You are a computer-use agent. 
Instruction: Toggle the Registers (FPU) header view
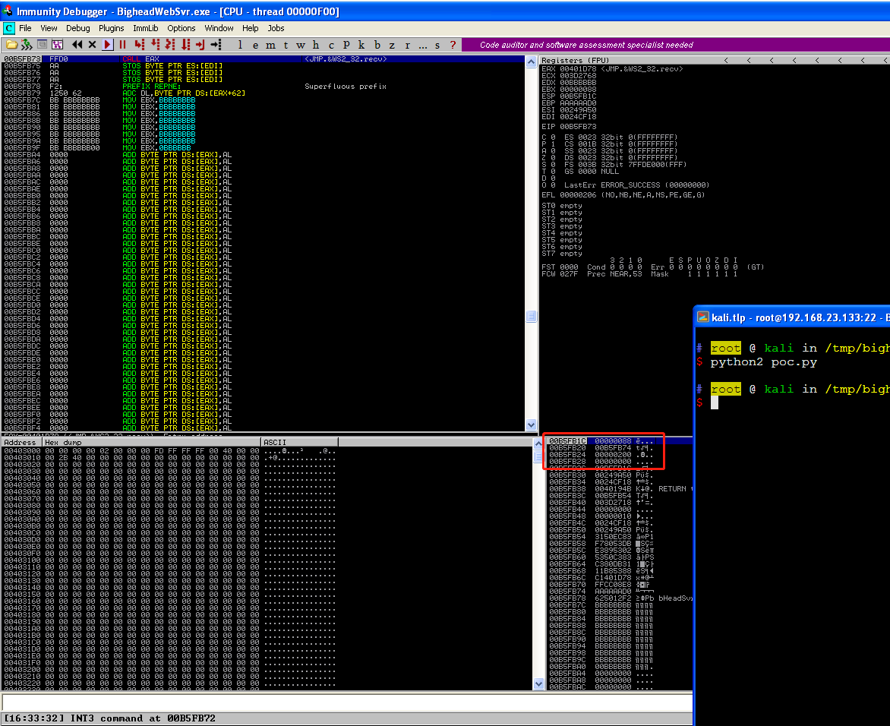(574, 60)
